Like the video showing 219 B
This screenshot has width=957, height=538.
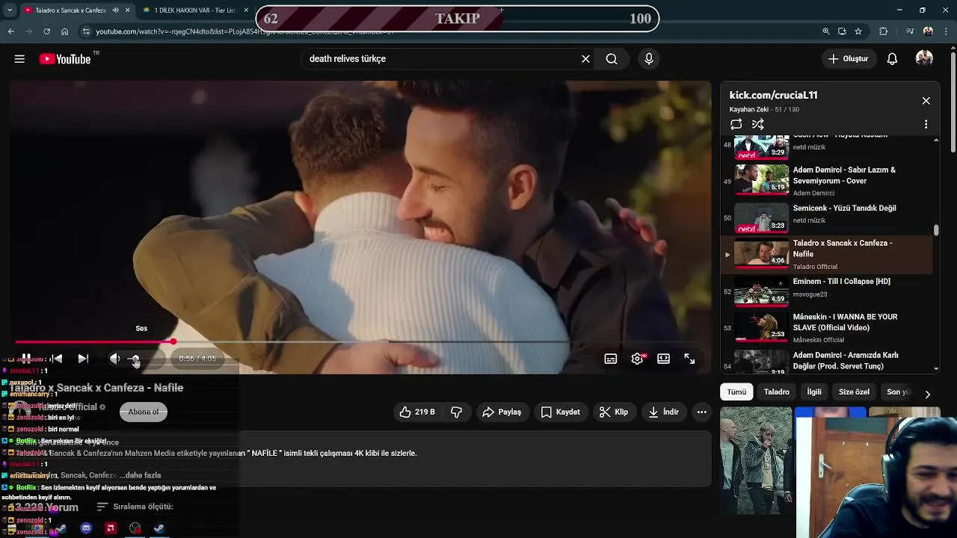(x=417, y=412)
